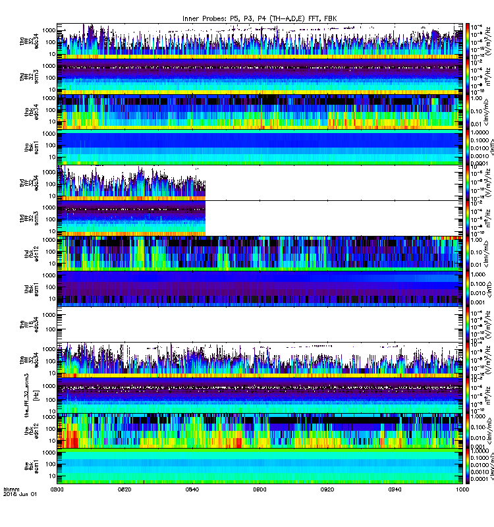
Task: Click the 'tha fbk scm1' panel label
Action: [32, 148]
